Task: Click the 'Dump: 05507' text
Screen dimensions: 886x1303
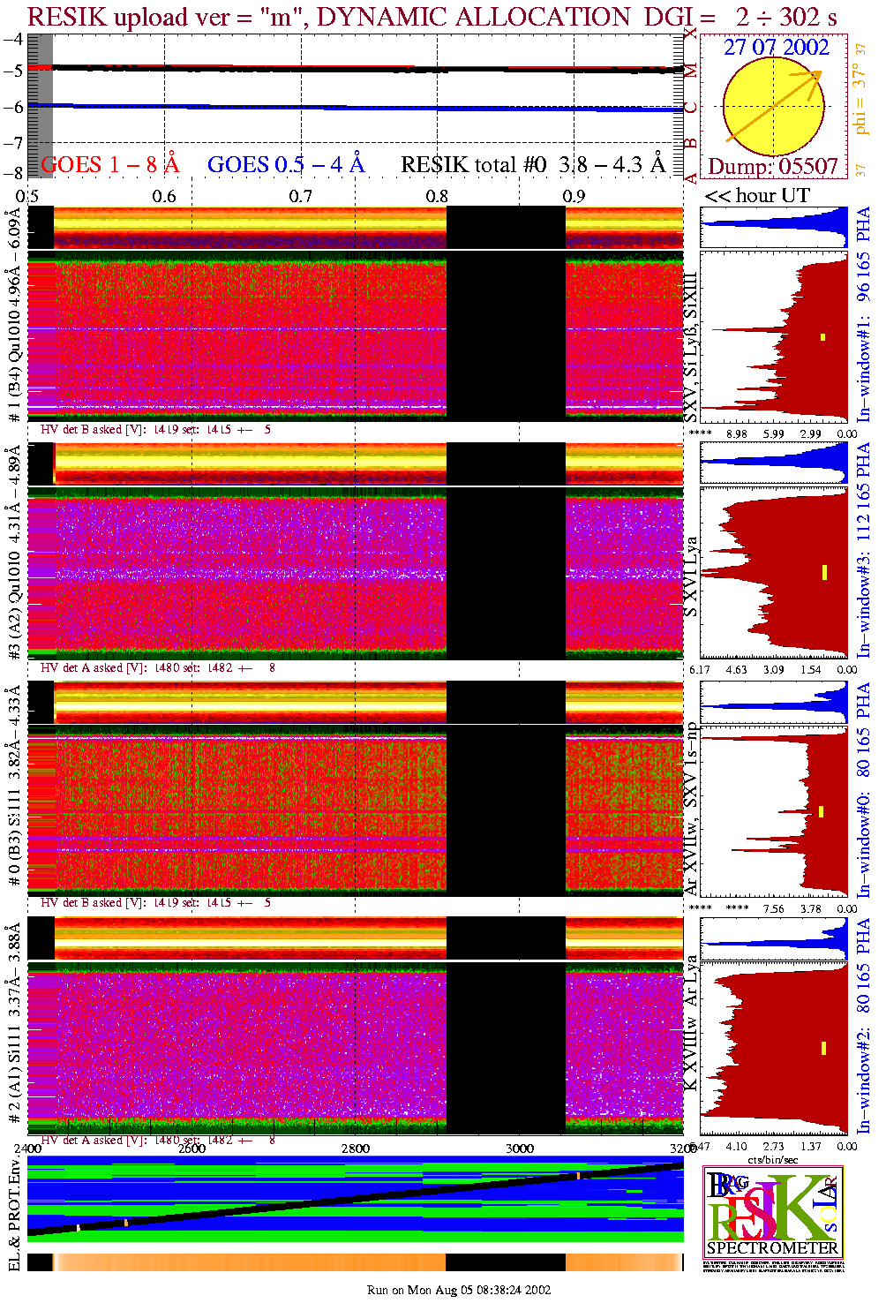Action: (x=773, y=167)
